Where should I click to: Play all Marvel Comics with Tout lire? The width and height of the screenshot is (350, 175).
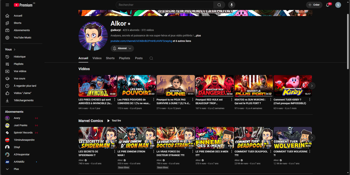tap(114, 121)
